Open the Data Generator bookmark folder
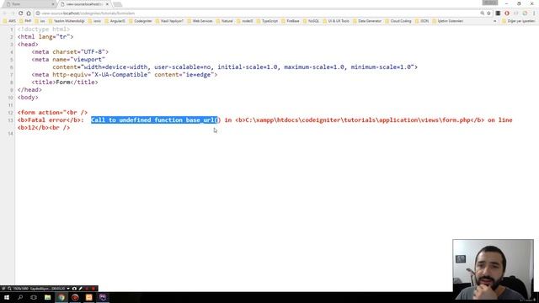 (367, 21)
